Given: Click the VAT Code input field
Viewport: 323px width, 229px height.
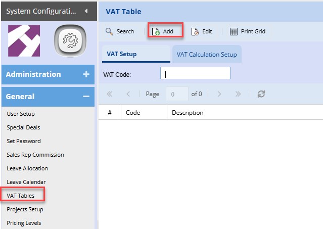Looking at the screenshot, I should [x=195, y=74].
